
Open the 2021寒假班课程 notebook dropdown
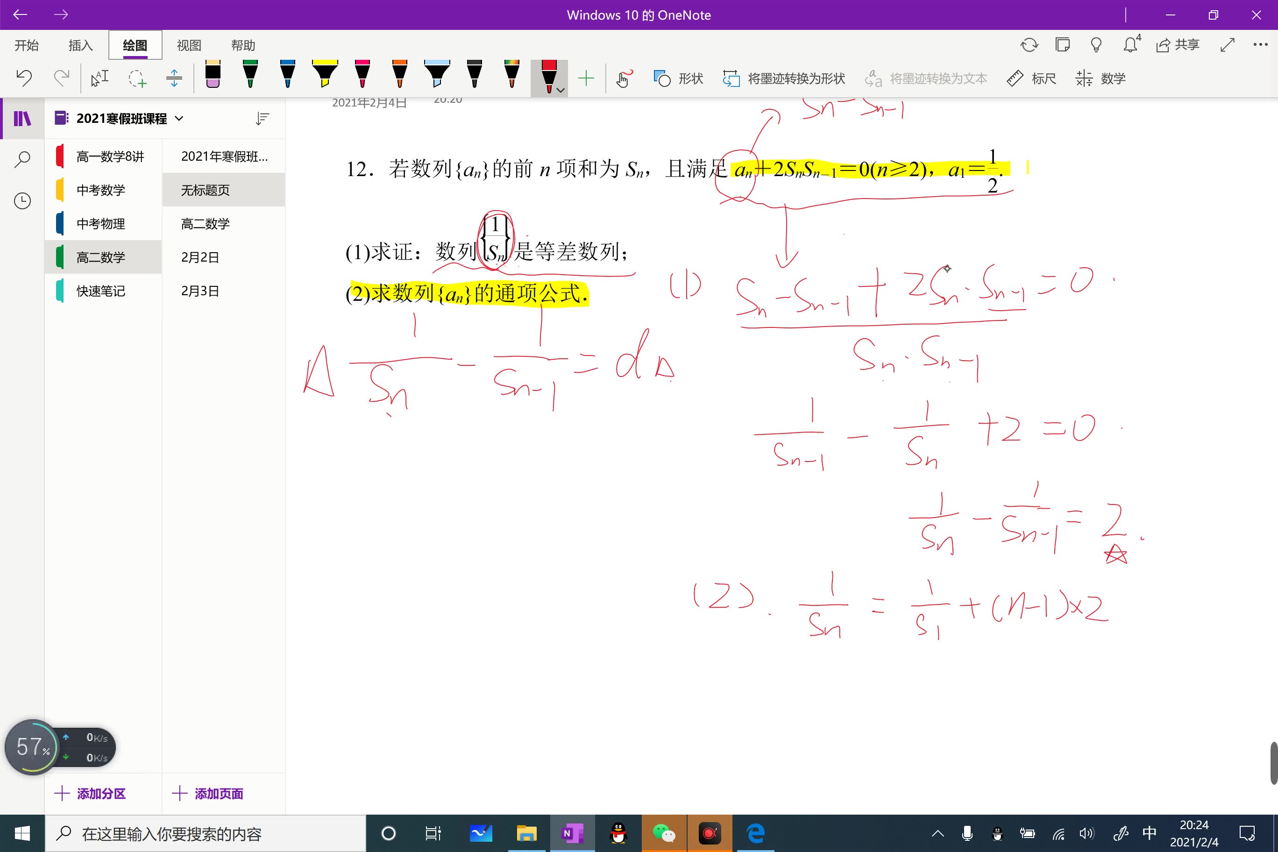179,118
